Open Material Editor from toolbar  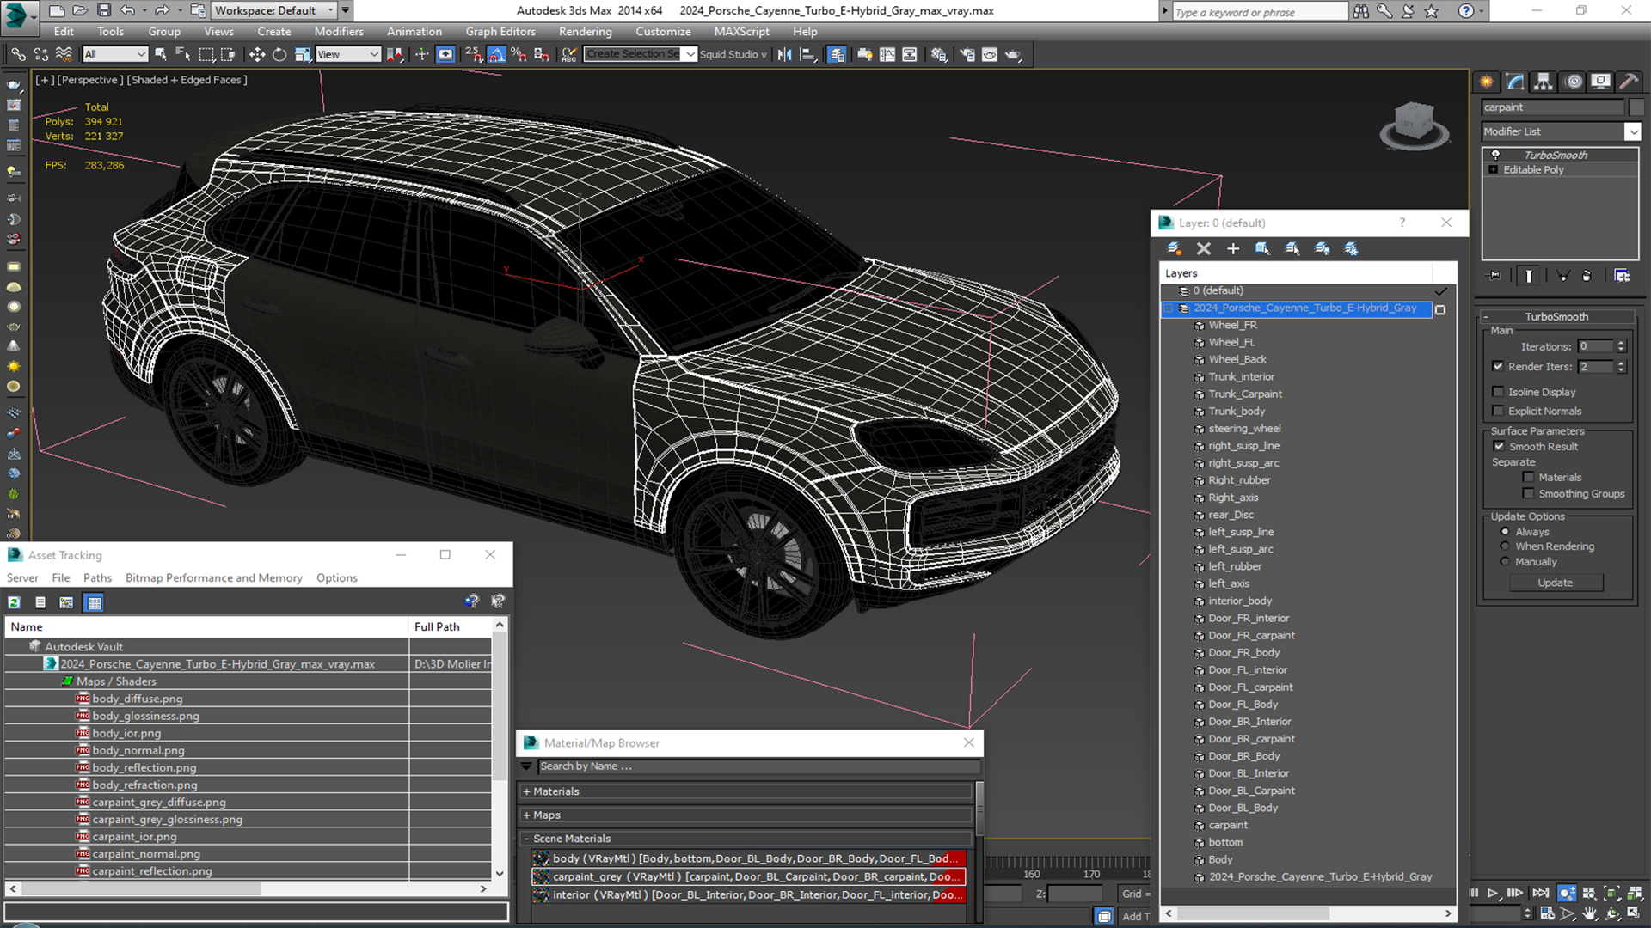(939, 54)
